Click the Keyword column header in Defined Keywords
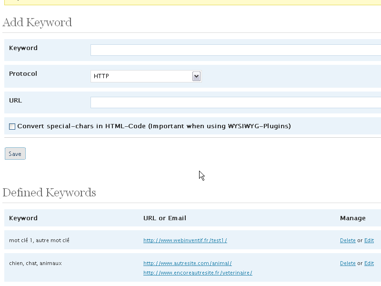The height and width of the screenshot is (286, 381). point(23,218)
